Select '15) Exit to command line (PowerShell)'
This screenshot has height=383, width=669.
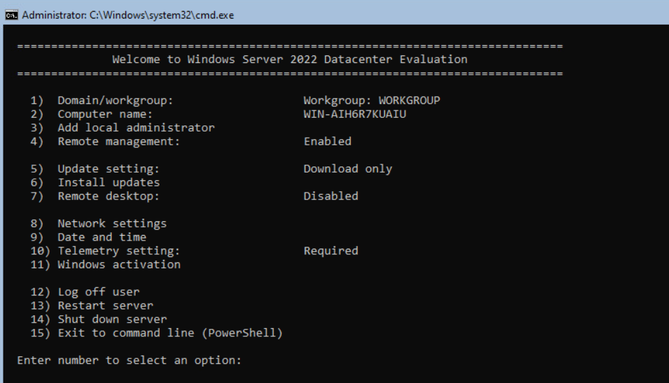pyautogui.click(x=157, y=333)
